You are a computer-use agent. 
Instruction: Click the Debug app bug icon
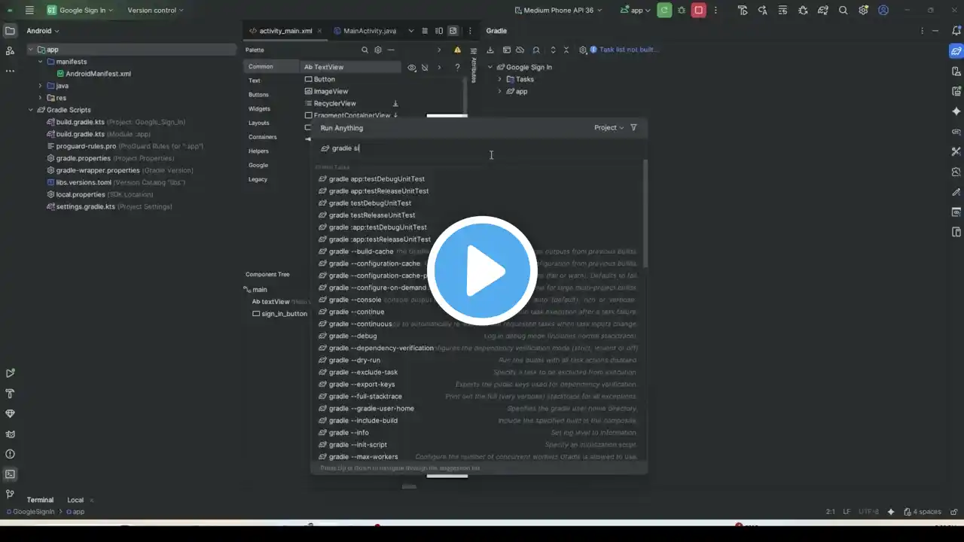682,11
